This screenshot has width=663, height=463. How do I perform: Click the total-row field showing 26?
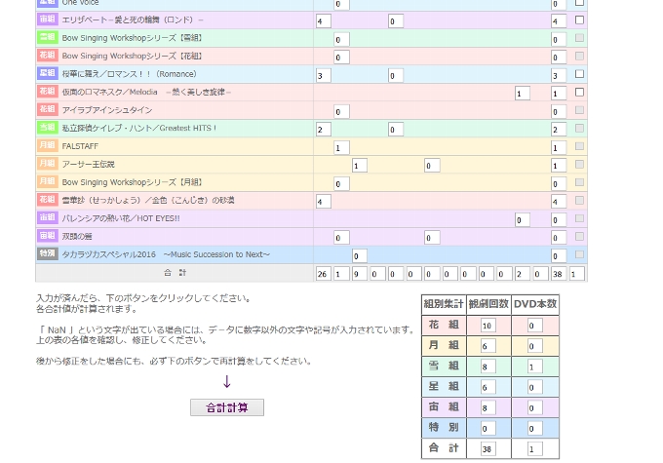(x=324, y=274)
